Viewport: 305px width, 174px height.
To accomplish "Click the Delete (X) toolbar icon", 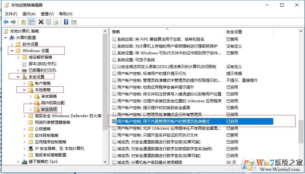I will pos(41,22).
